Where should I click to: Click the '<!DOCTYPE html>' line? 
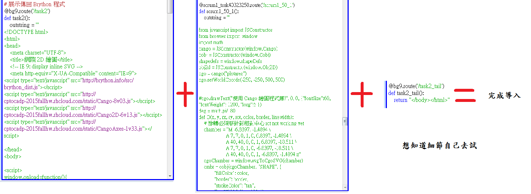tap(26, 32)
